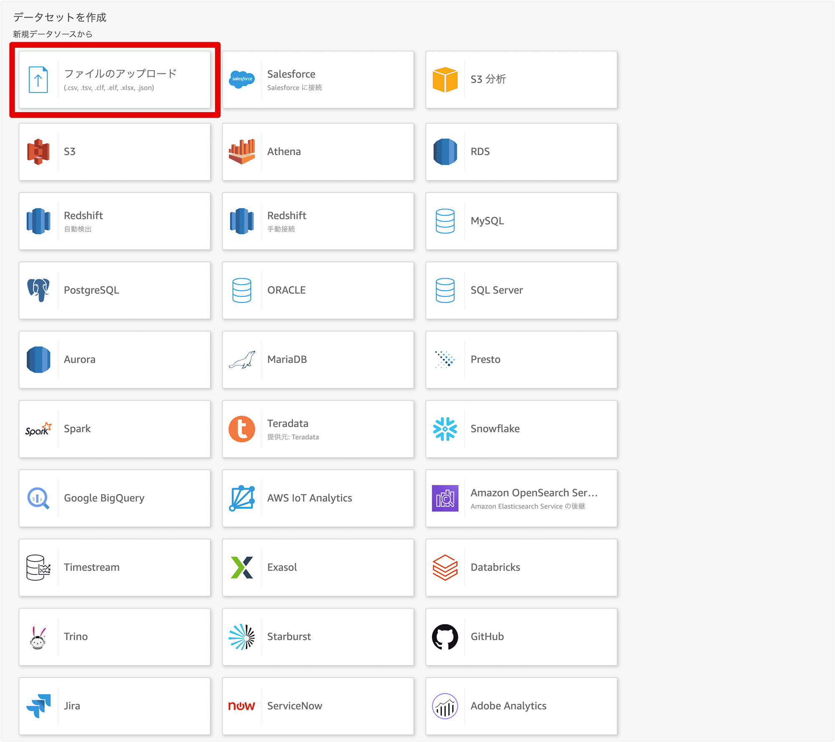
Task: Click the Starburst logo icon
Action: [x=242, y=637]
